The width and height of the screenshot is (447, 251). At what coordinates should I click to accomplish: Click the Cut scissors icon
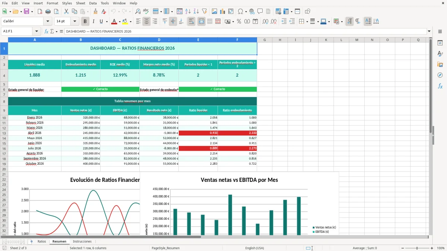tap(66, 12)
